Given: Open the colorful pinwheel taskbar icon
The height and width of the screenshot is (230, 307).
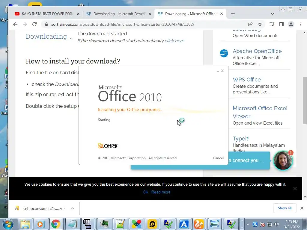Looking at the screenshot, I should 136,224.
